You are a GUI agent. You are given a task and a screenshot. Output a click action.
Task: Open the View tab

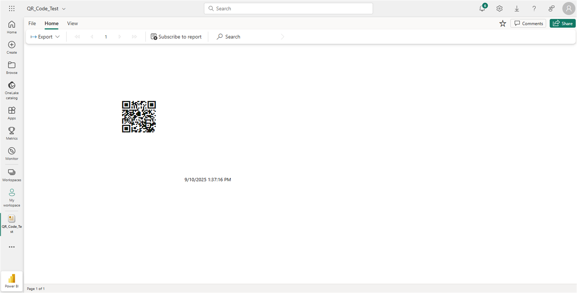tap(72, 23)
